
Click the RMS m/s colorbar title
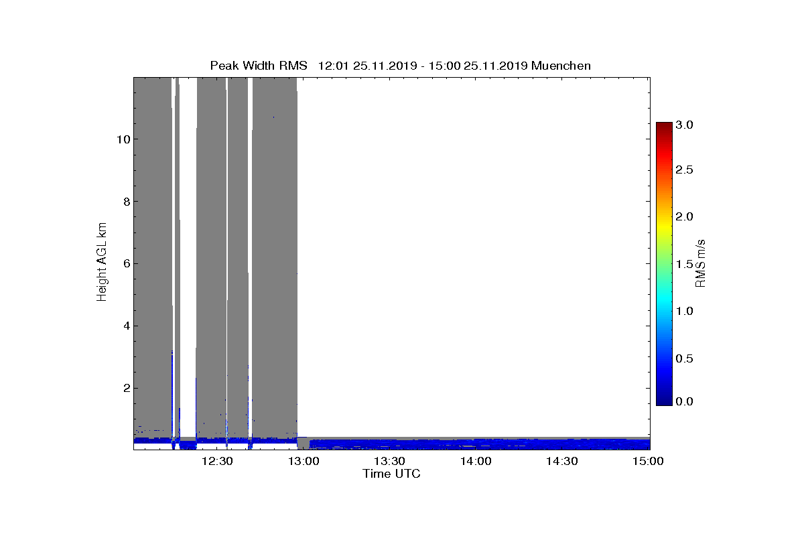700,263
